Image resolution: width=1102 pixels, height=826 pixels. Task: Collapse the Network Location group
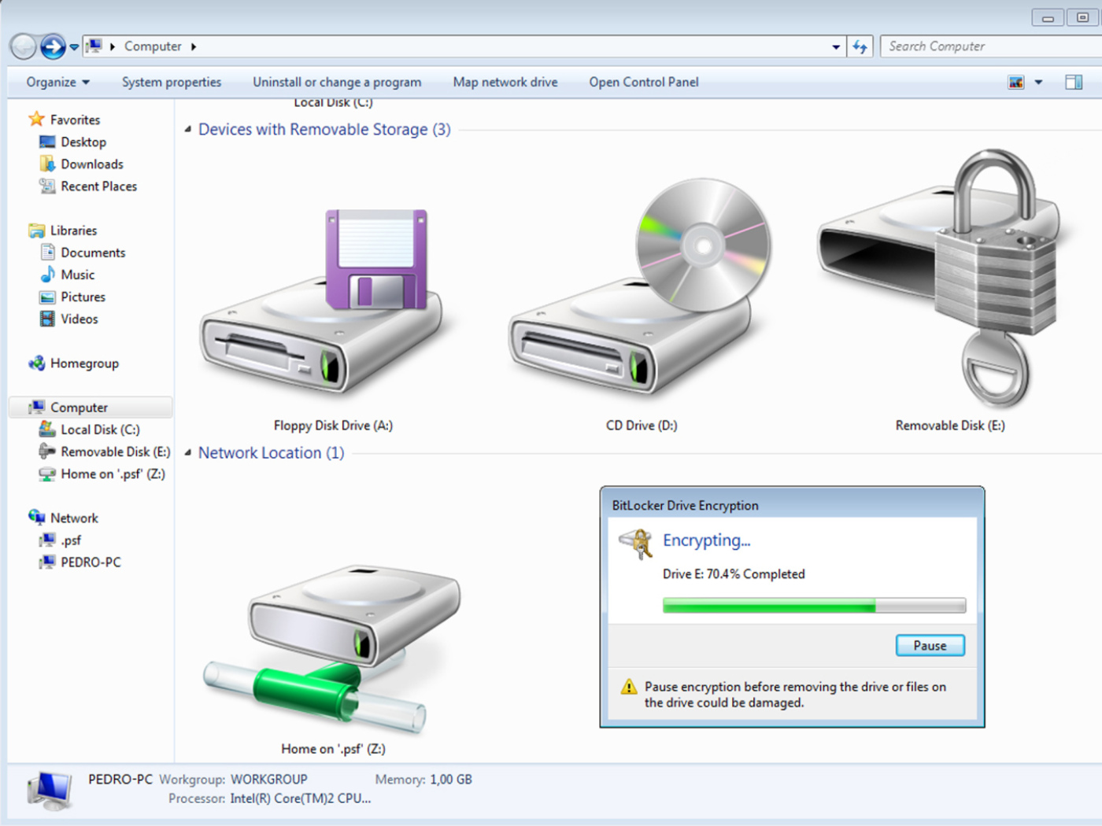(x=188, y=453)
